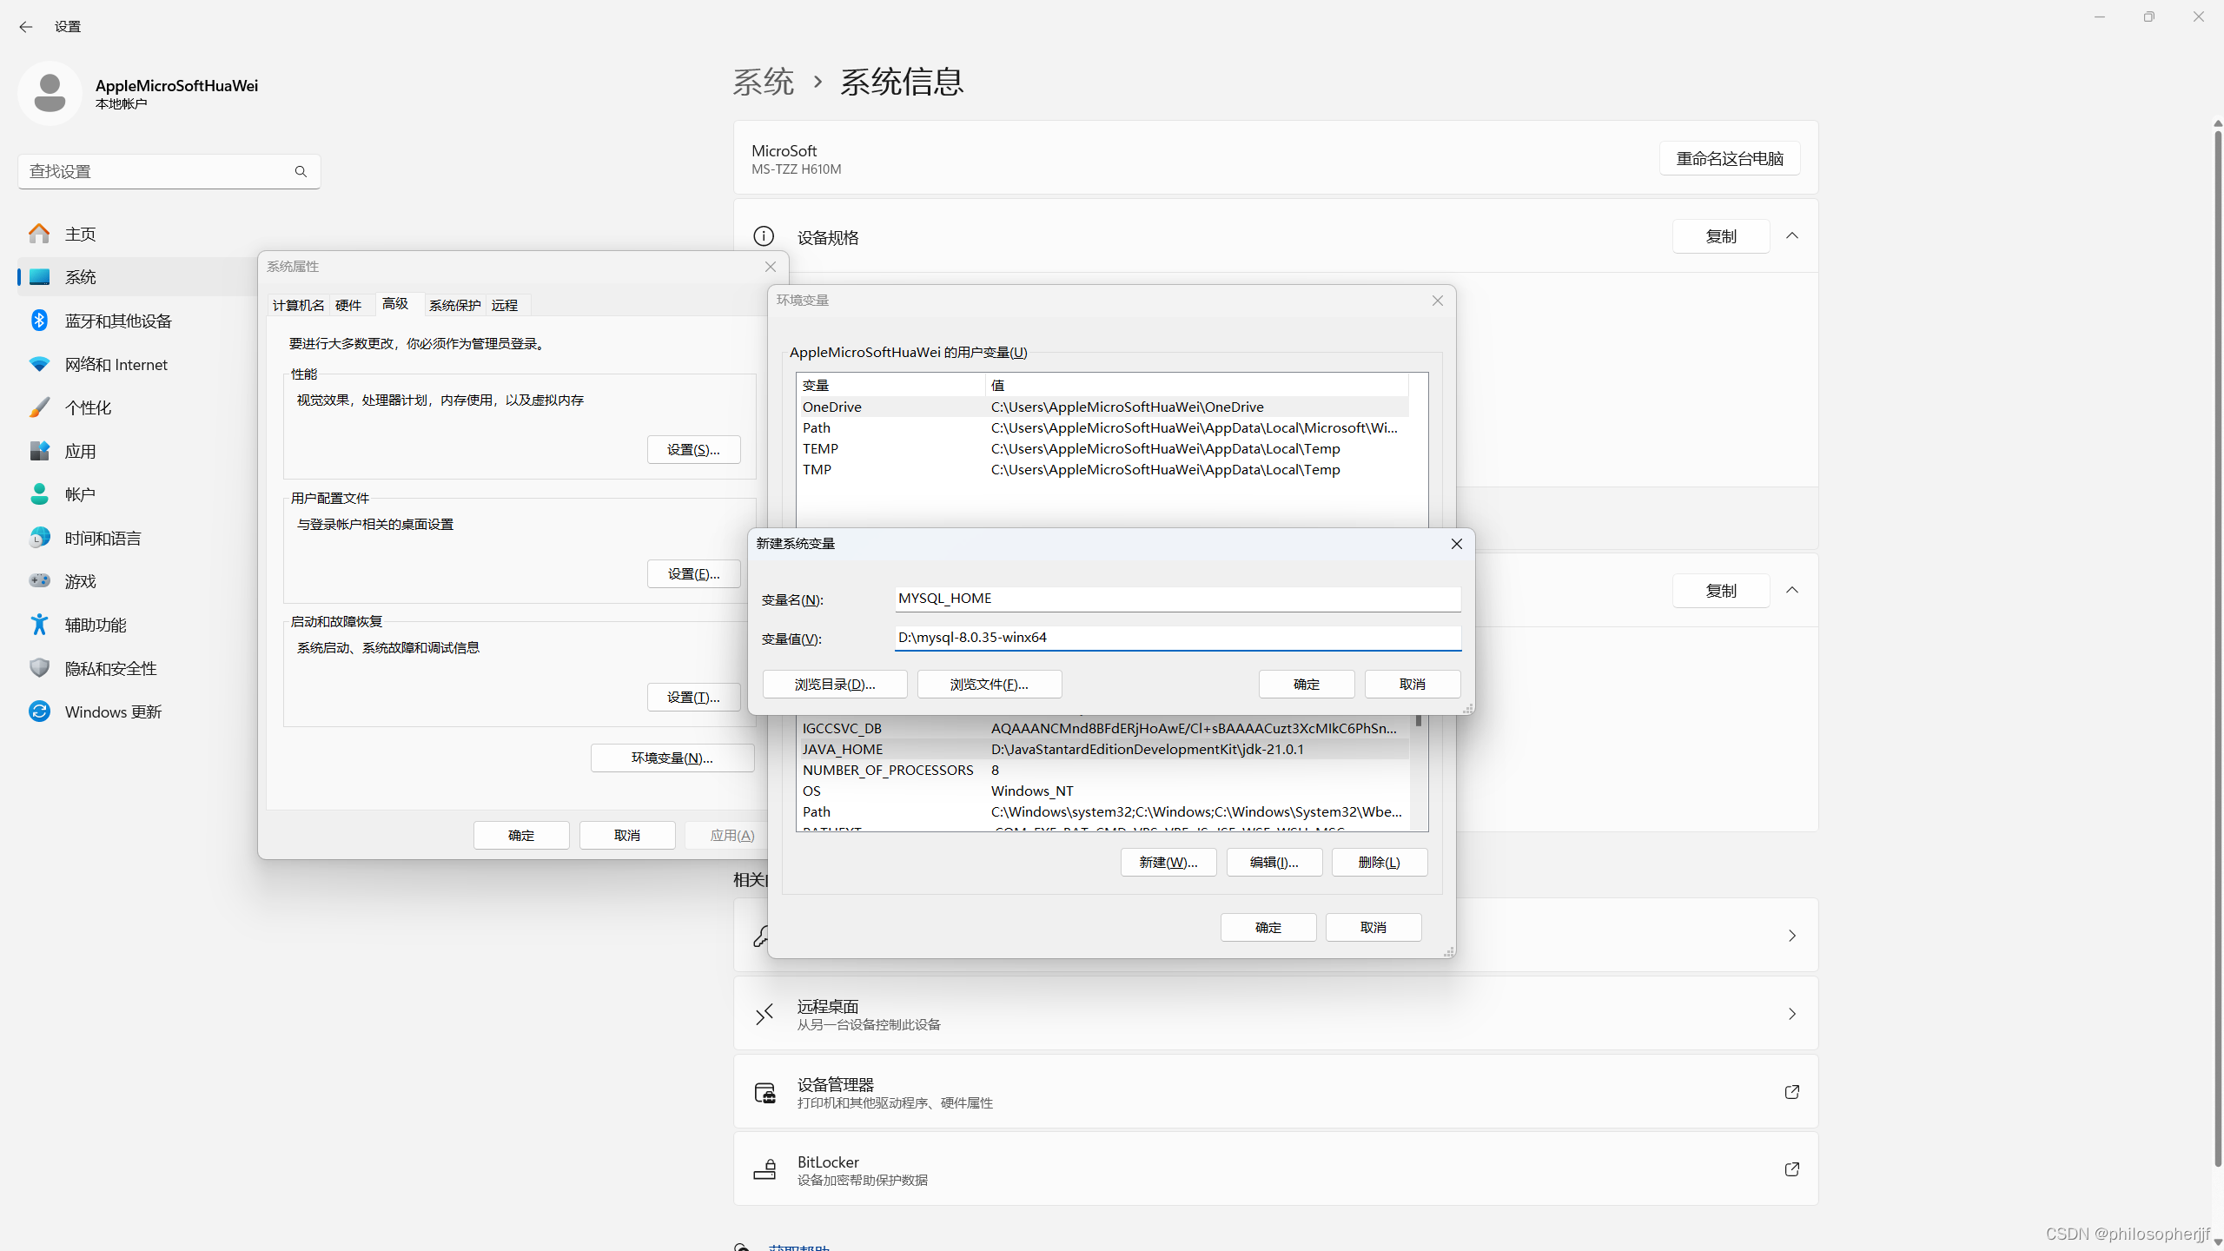The width and height of the screenshot is (2224, 1251).
Task: Click the info icon beside 设备规格
Action: pos(764,236)
